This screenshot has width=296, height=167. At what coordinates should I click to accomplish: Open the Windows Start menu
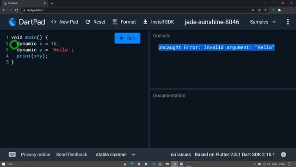tap(3, 164)
